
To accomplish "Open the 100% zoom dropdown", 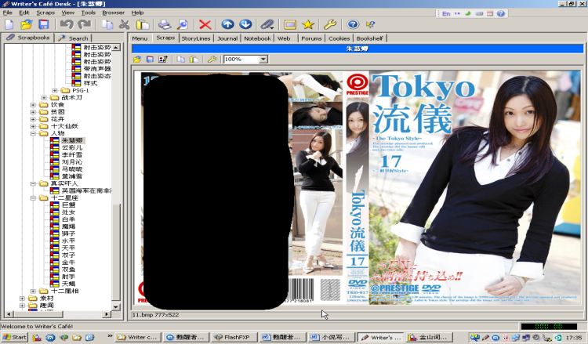I will (263, 60).
